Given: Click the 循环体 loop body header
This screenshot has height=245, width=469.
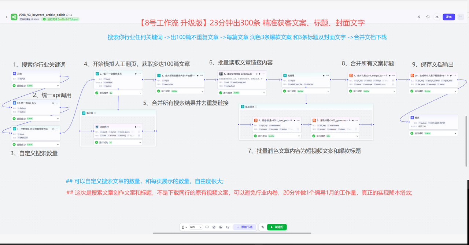Looking at the screenshot, I should pyautogui.click(x=118, y=113).
